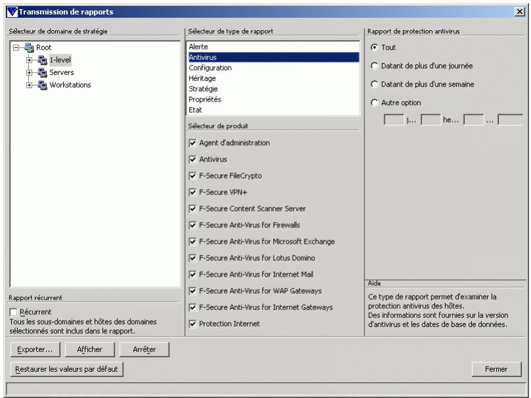The width and height of the screenshot is (531, 398).
Task: Select the Tout radio button
Action: point(374,47)
